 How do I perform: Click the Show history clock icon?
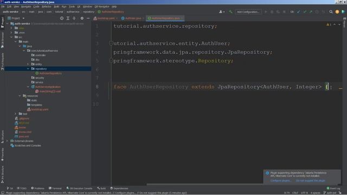(x=317, y=12)
